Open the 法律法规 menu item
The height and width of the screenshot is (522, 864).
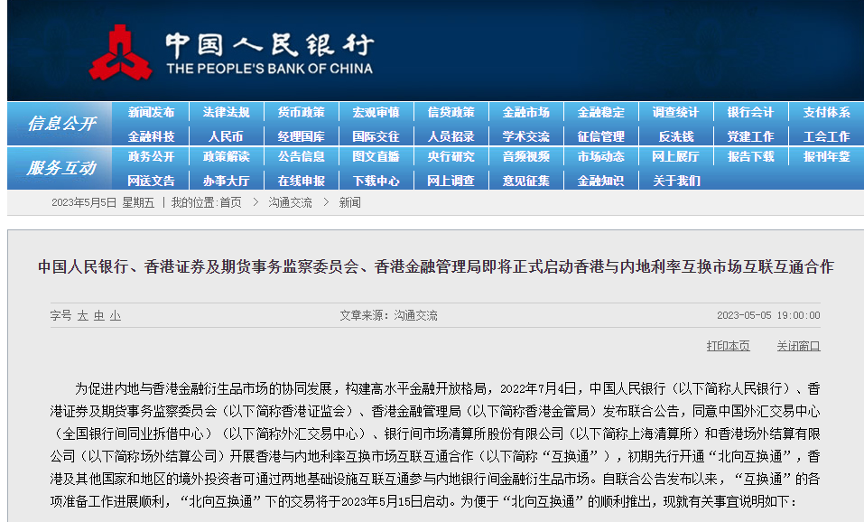click(x=226, y=113)
